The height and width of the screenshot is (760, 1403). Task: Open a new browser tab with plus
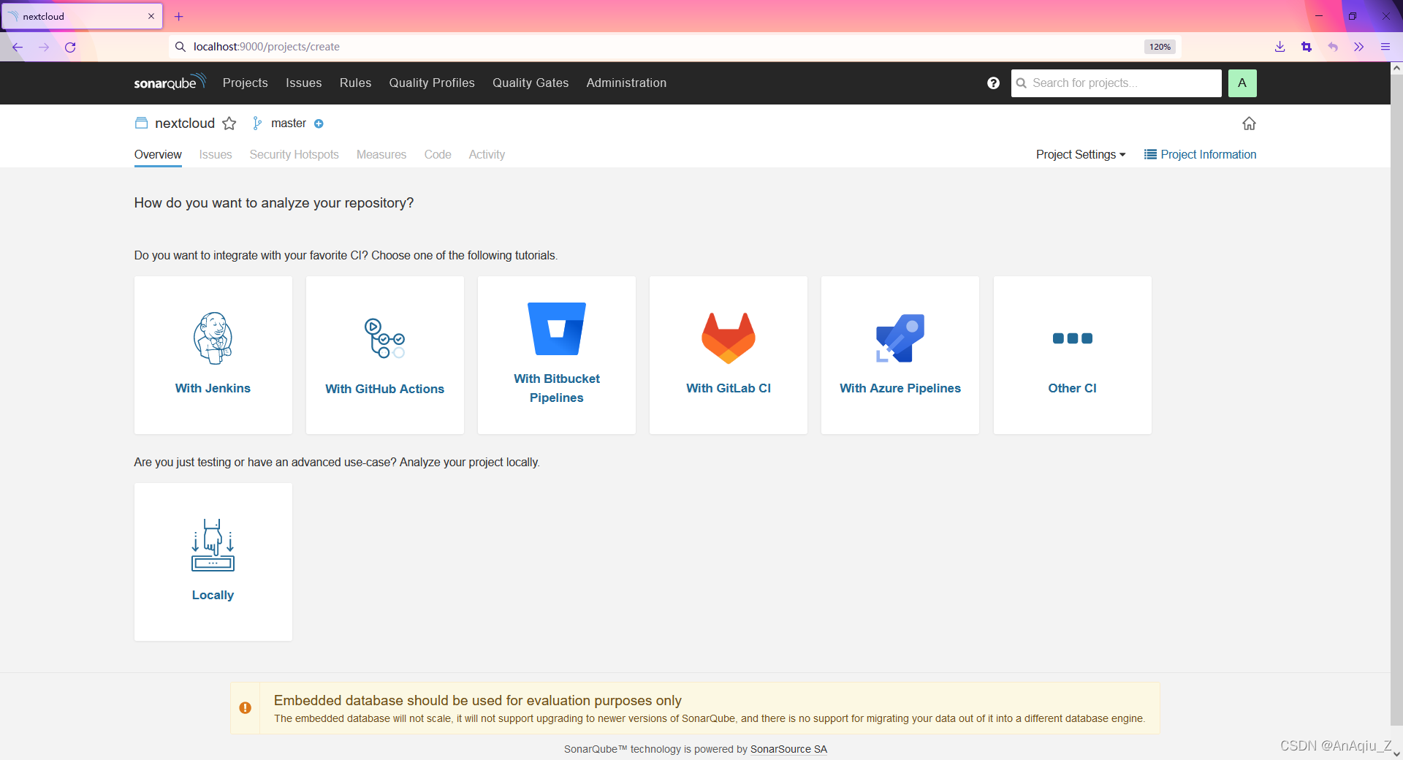(179, 16)
